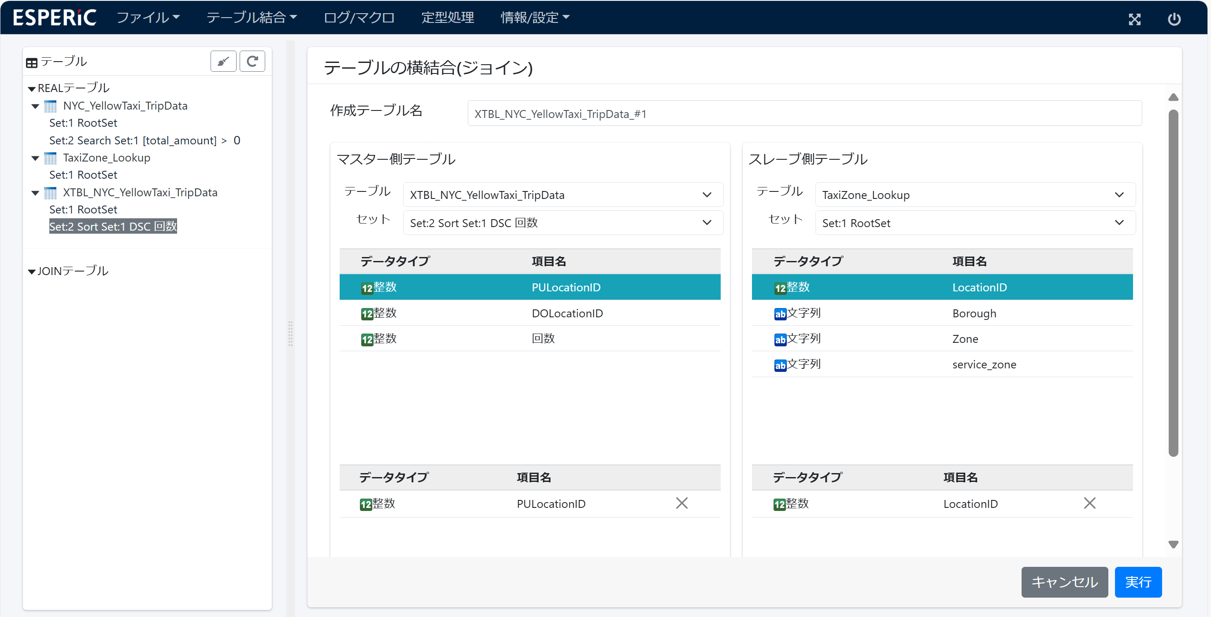Click the 作成テーブル名 input field
The height and width of the screenshot is (617, 1211).
pos(804,114)
